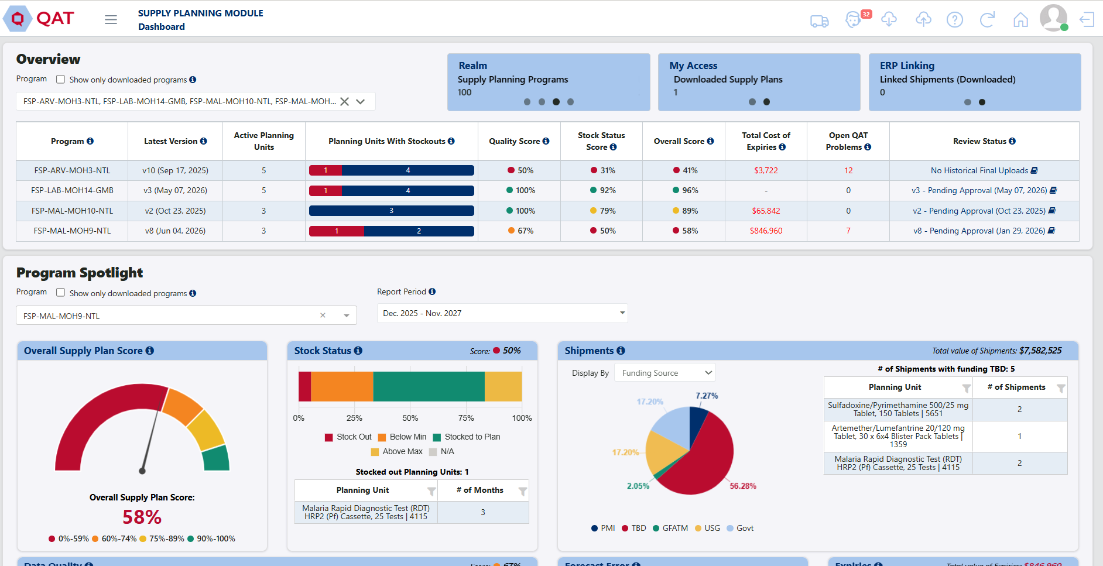The width and height of the screenshot is (1103, 566).
Task: Click GFATM color swatch in pie legend
Action: 656,528
